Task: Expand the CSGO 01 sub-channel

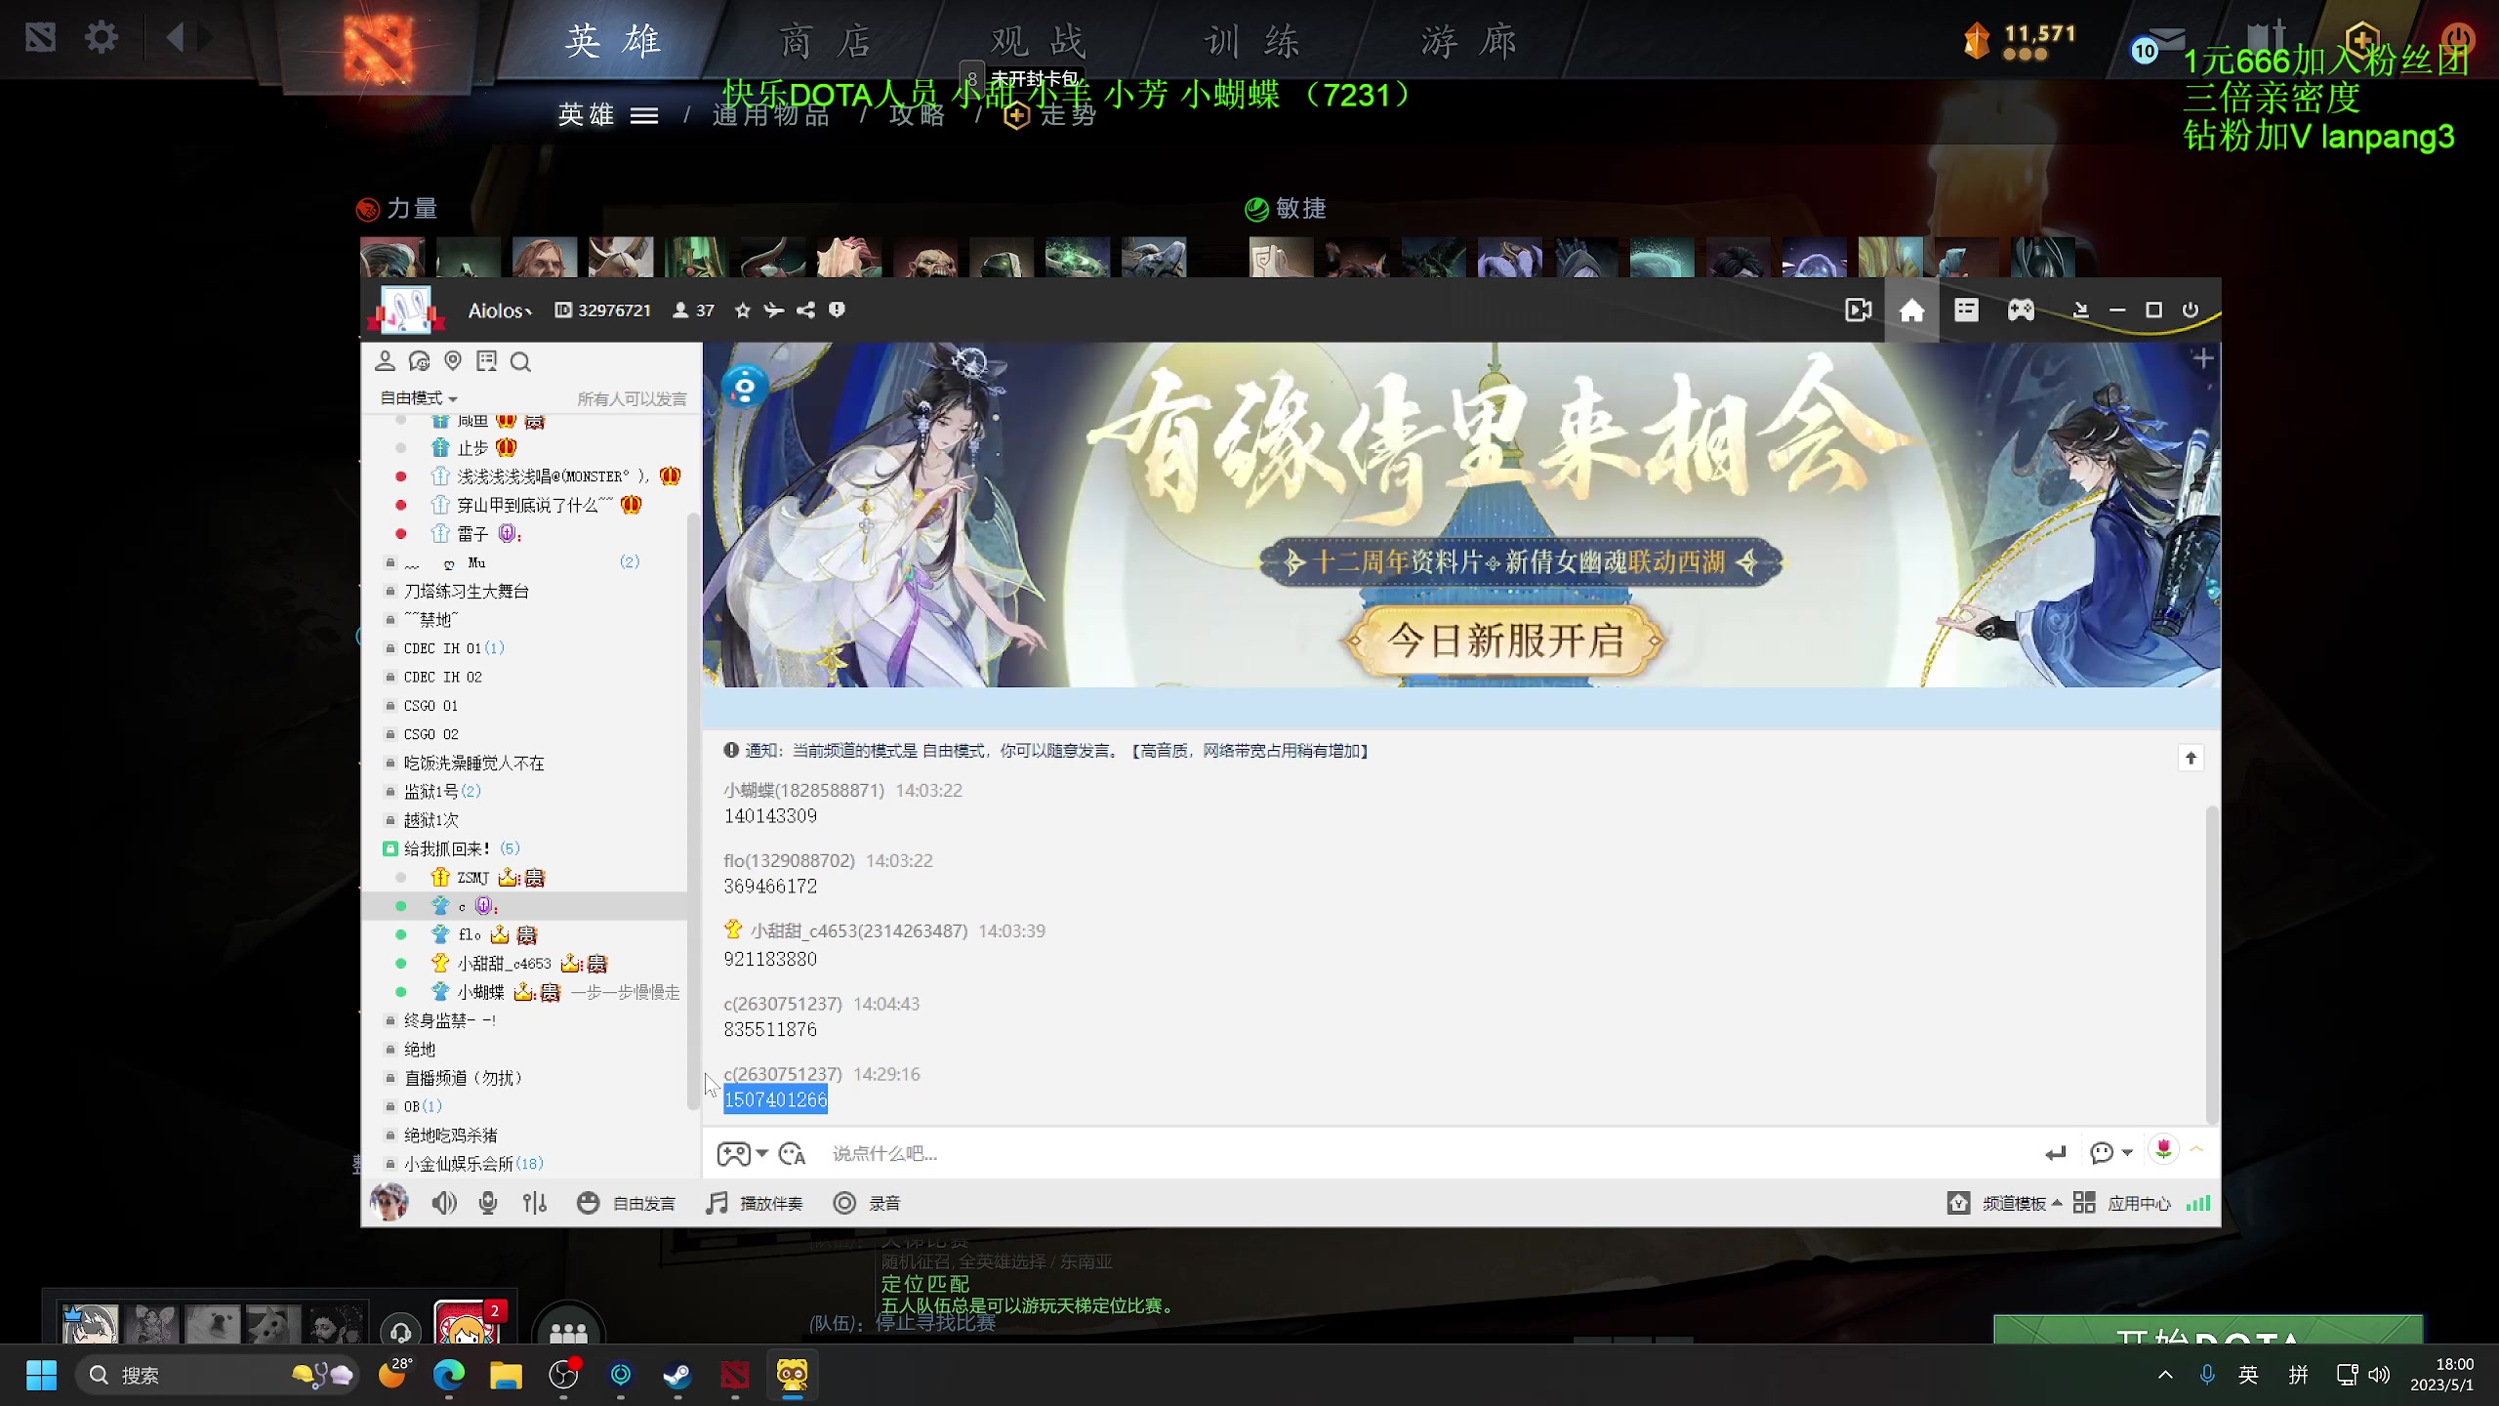Action: click(x=430, y=706)
